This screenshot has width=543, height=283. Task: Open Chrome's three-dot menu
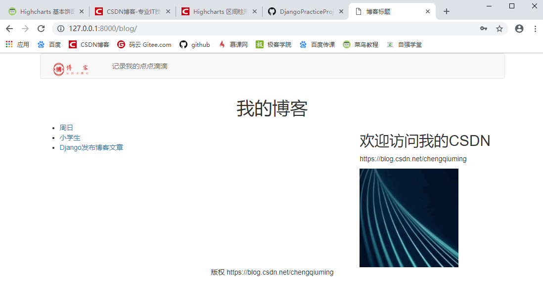tap(535, 29)
